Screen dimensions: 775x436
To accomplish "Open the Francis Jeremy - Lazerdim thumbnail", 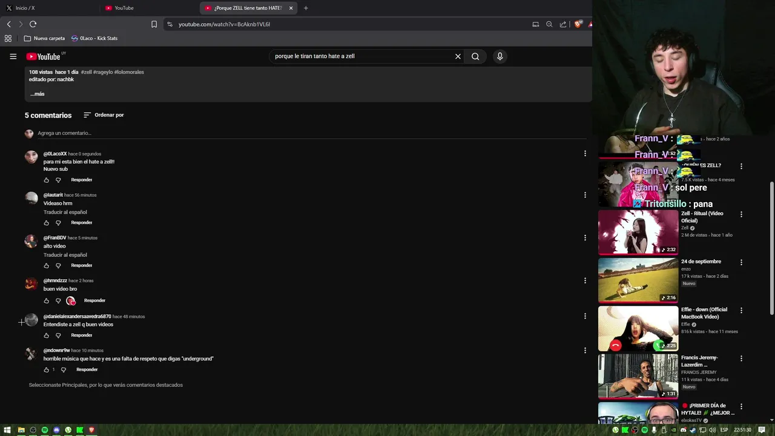I will pos(638,377).
